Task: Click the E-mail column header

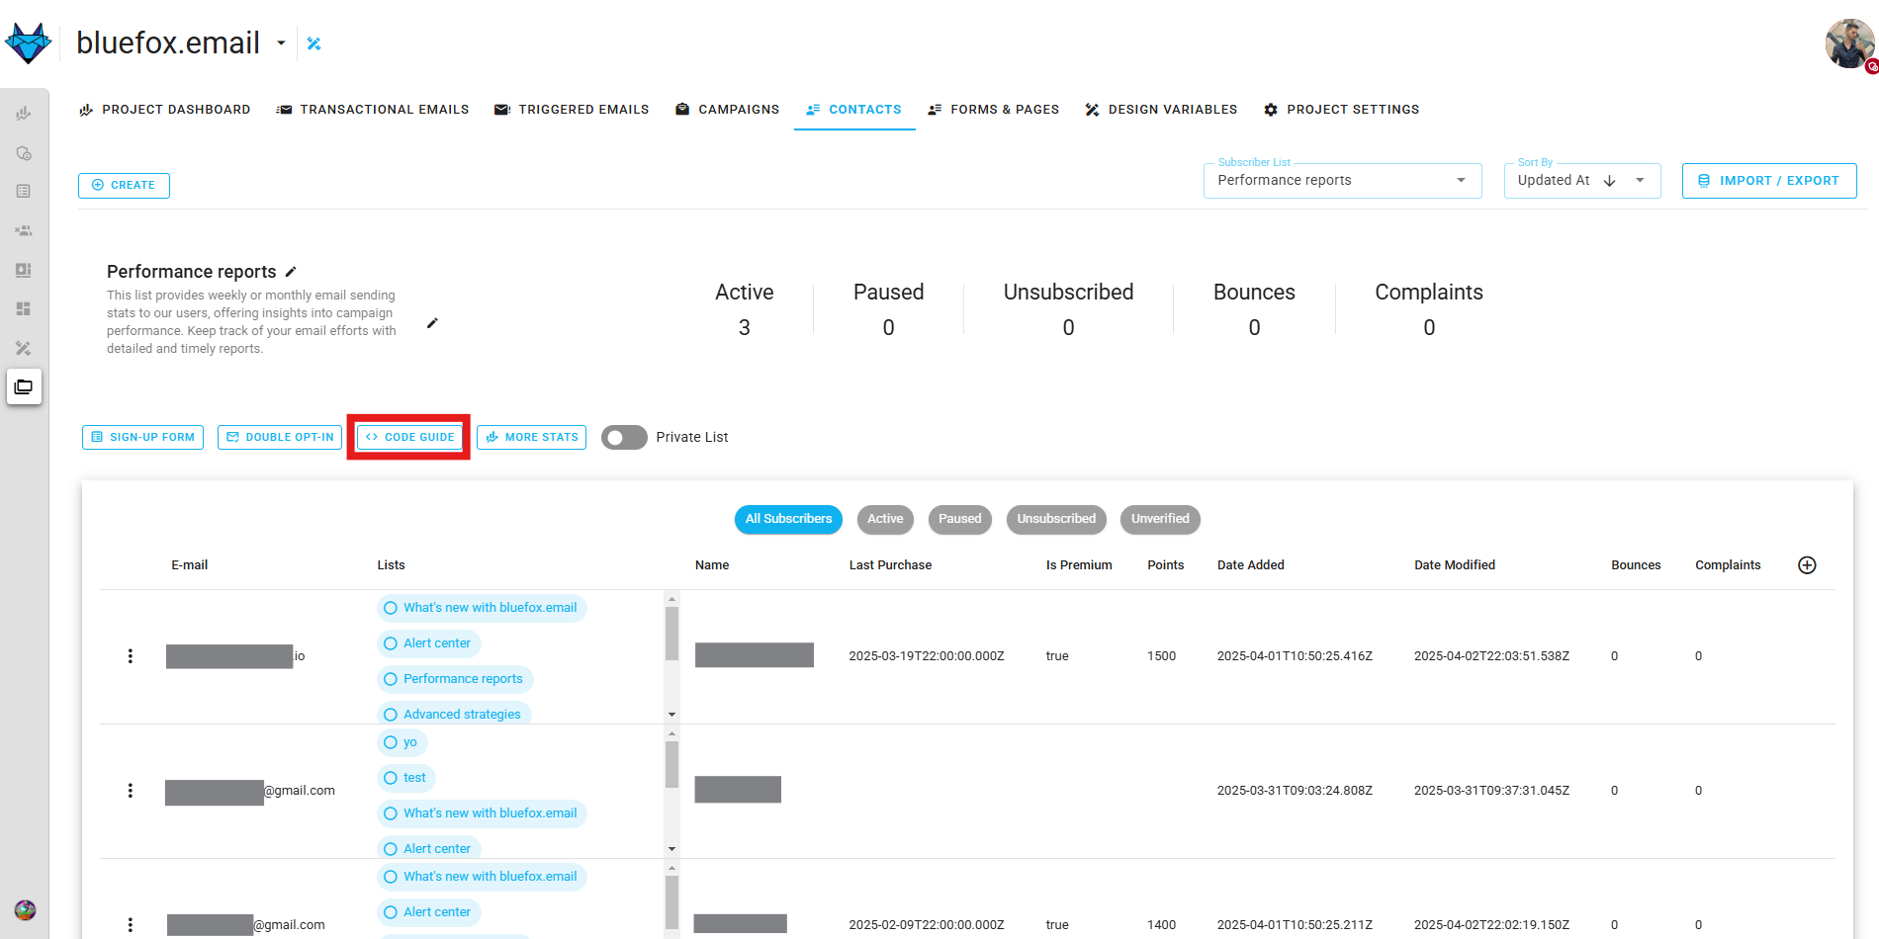Action: [189, 565]
